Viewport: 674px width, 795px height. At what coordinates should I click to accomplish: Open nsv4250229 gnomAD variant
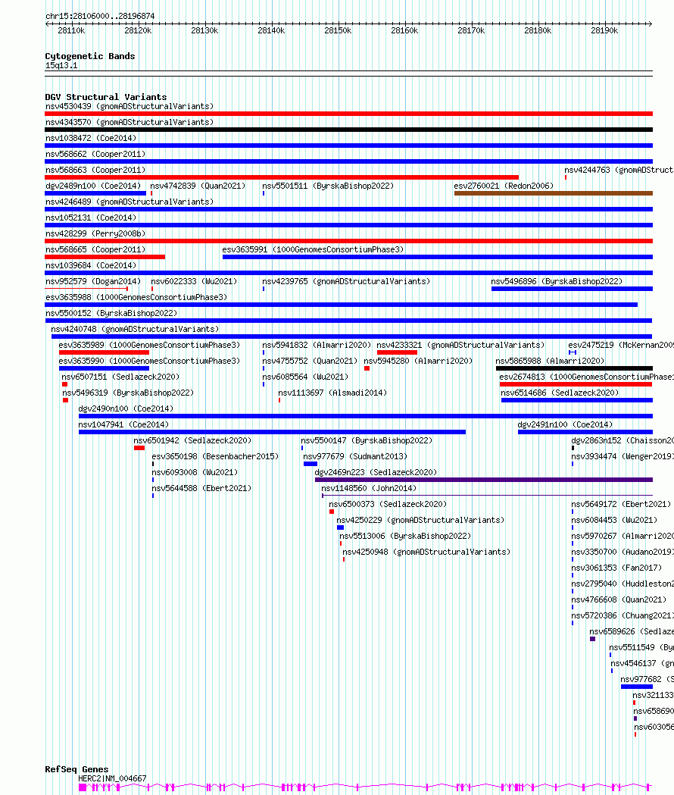[420, 520]
